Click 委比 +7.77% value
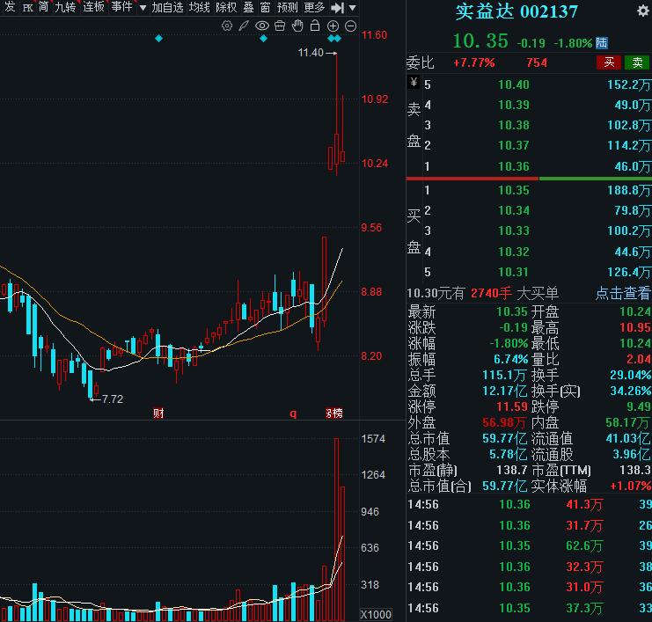The width and height of the screenshot is (652, 622). 474,62
